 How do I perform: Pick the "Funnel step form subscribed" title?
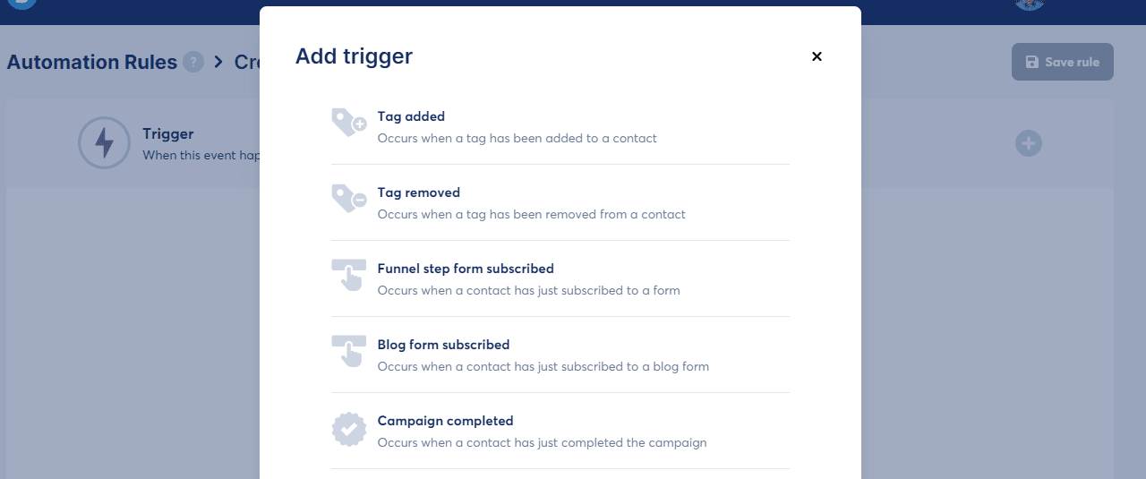click(466, 269)
